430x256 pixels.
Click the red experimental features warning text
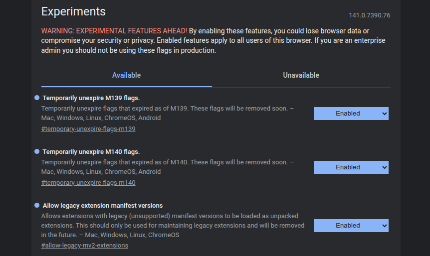point(114,31)
